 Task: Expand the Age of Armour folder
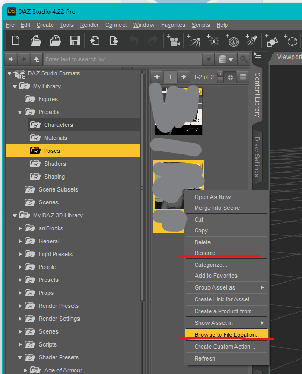click(26, 370)
